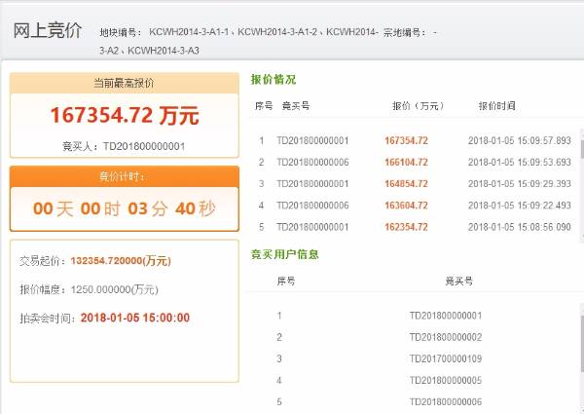Click the 报价时间 column header

[496, 105]
